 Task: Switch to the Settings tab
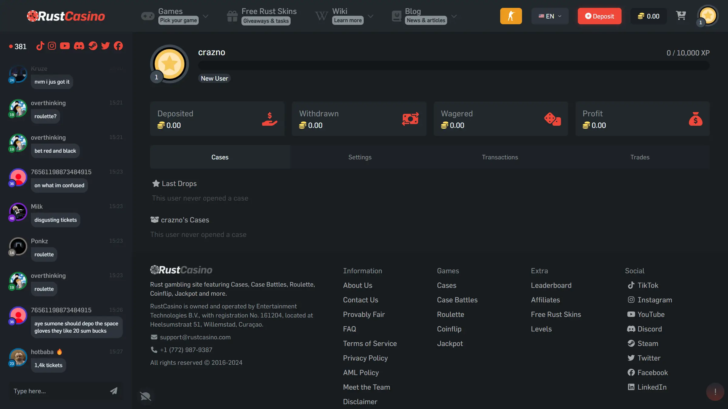tap(360, 157)
